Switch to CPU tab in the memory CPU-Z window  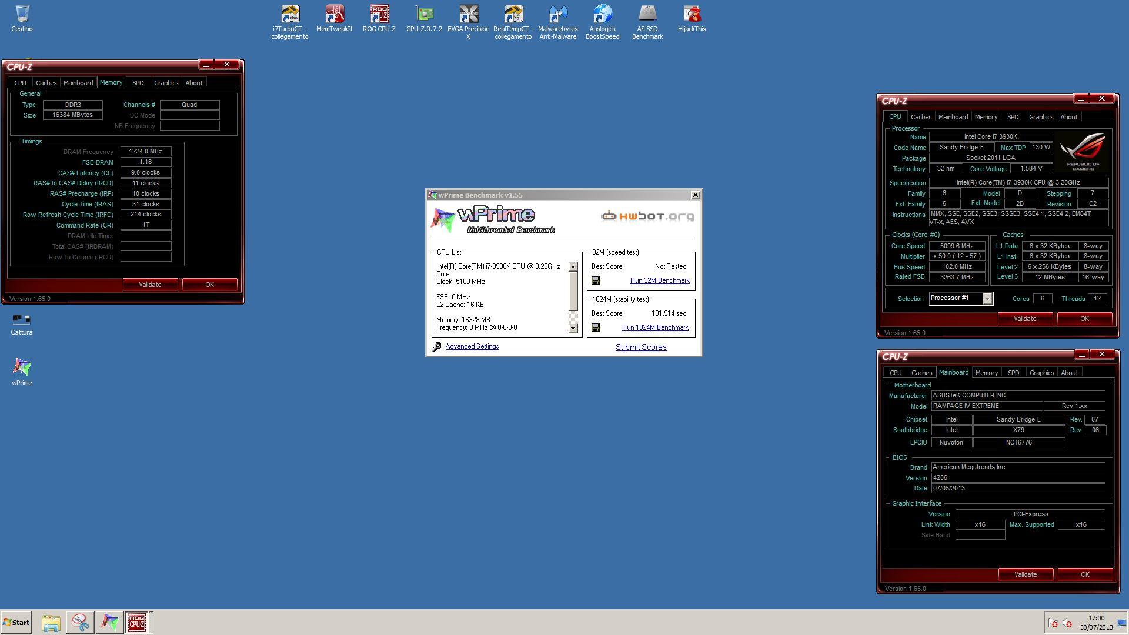pyautogui.click(x=20, y=83)
